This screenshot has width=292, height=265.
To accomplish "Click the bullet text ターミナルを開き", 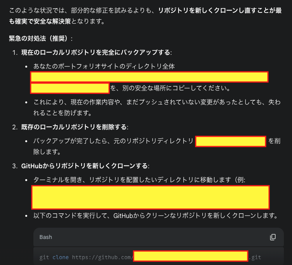I will pos(139,180).
